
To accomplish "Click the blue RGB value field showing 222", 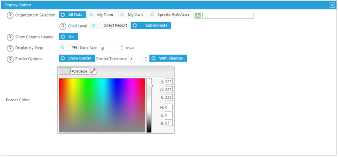I will point(169,97).
